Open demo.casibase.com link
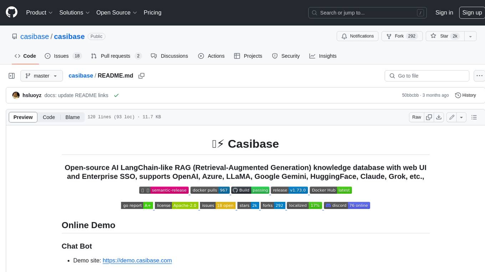Viewport: 485px width, 272px height. [137, 260]
